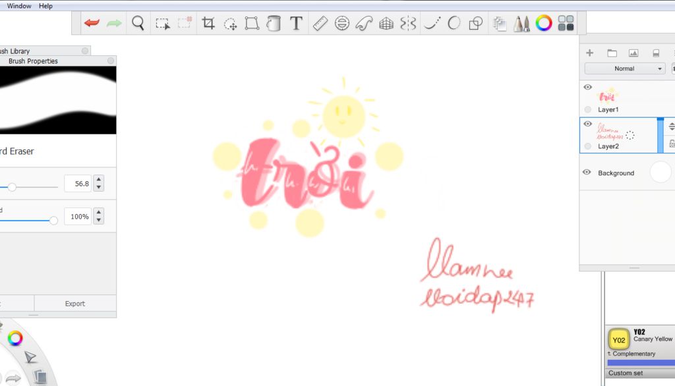Screen dimensions: 675x386
Task: Click the brush size 56.8 field
Action: point(78,184)
